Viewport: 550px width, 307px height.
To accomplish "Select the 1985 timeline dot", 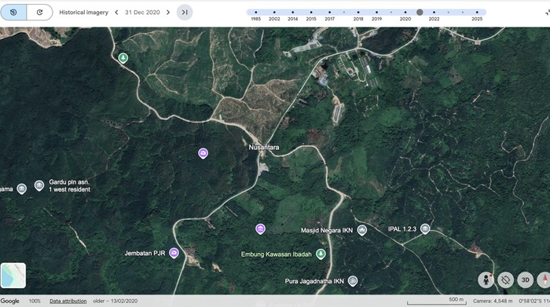I will [255, 13].
